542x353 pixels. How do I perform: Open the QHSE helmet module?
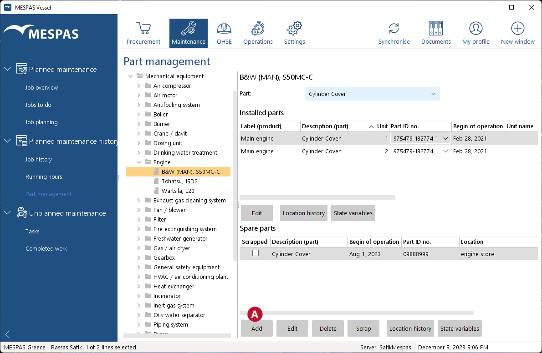(x=224, y=33)
